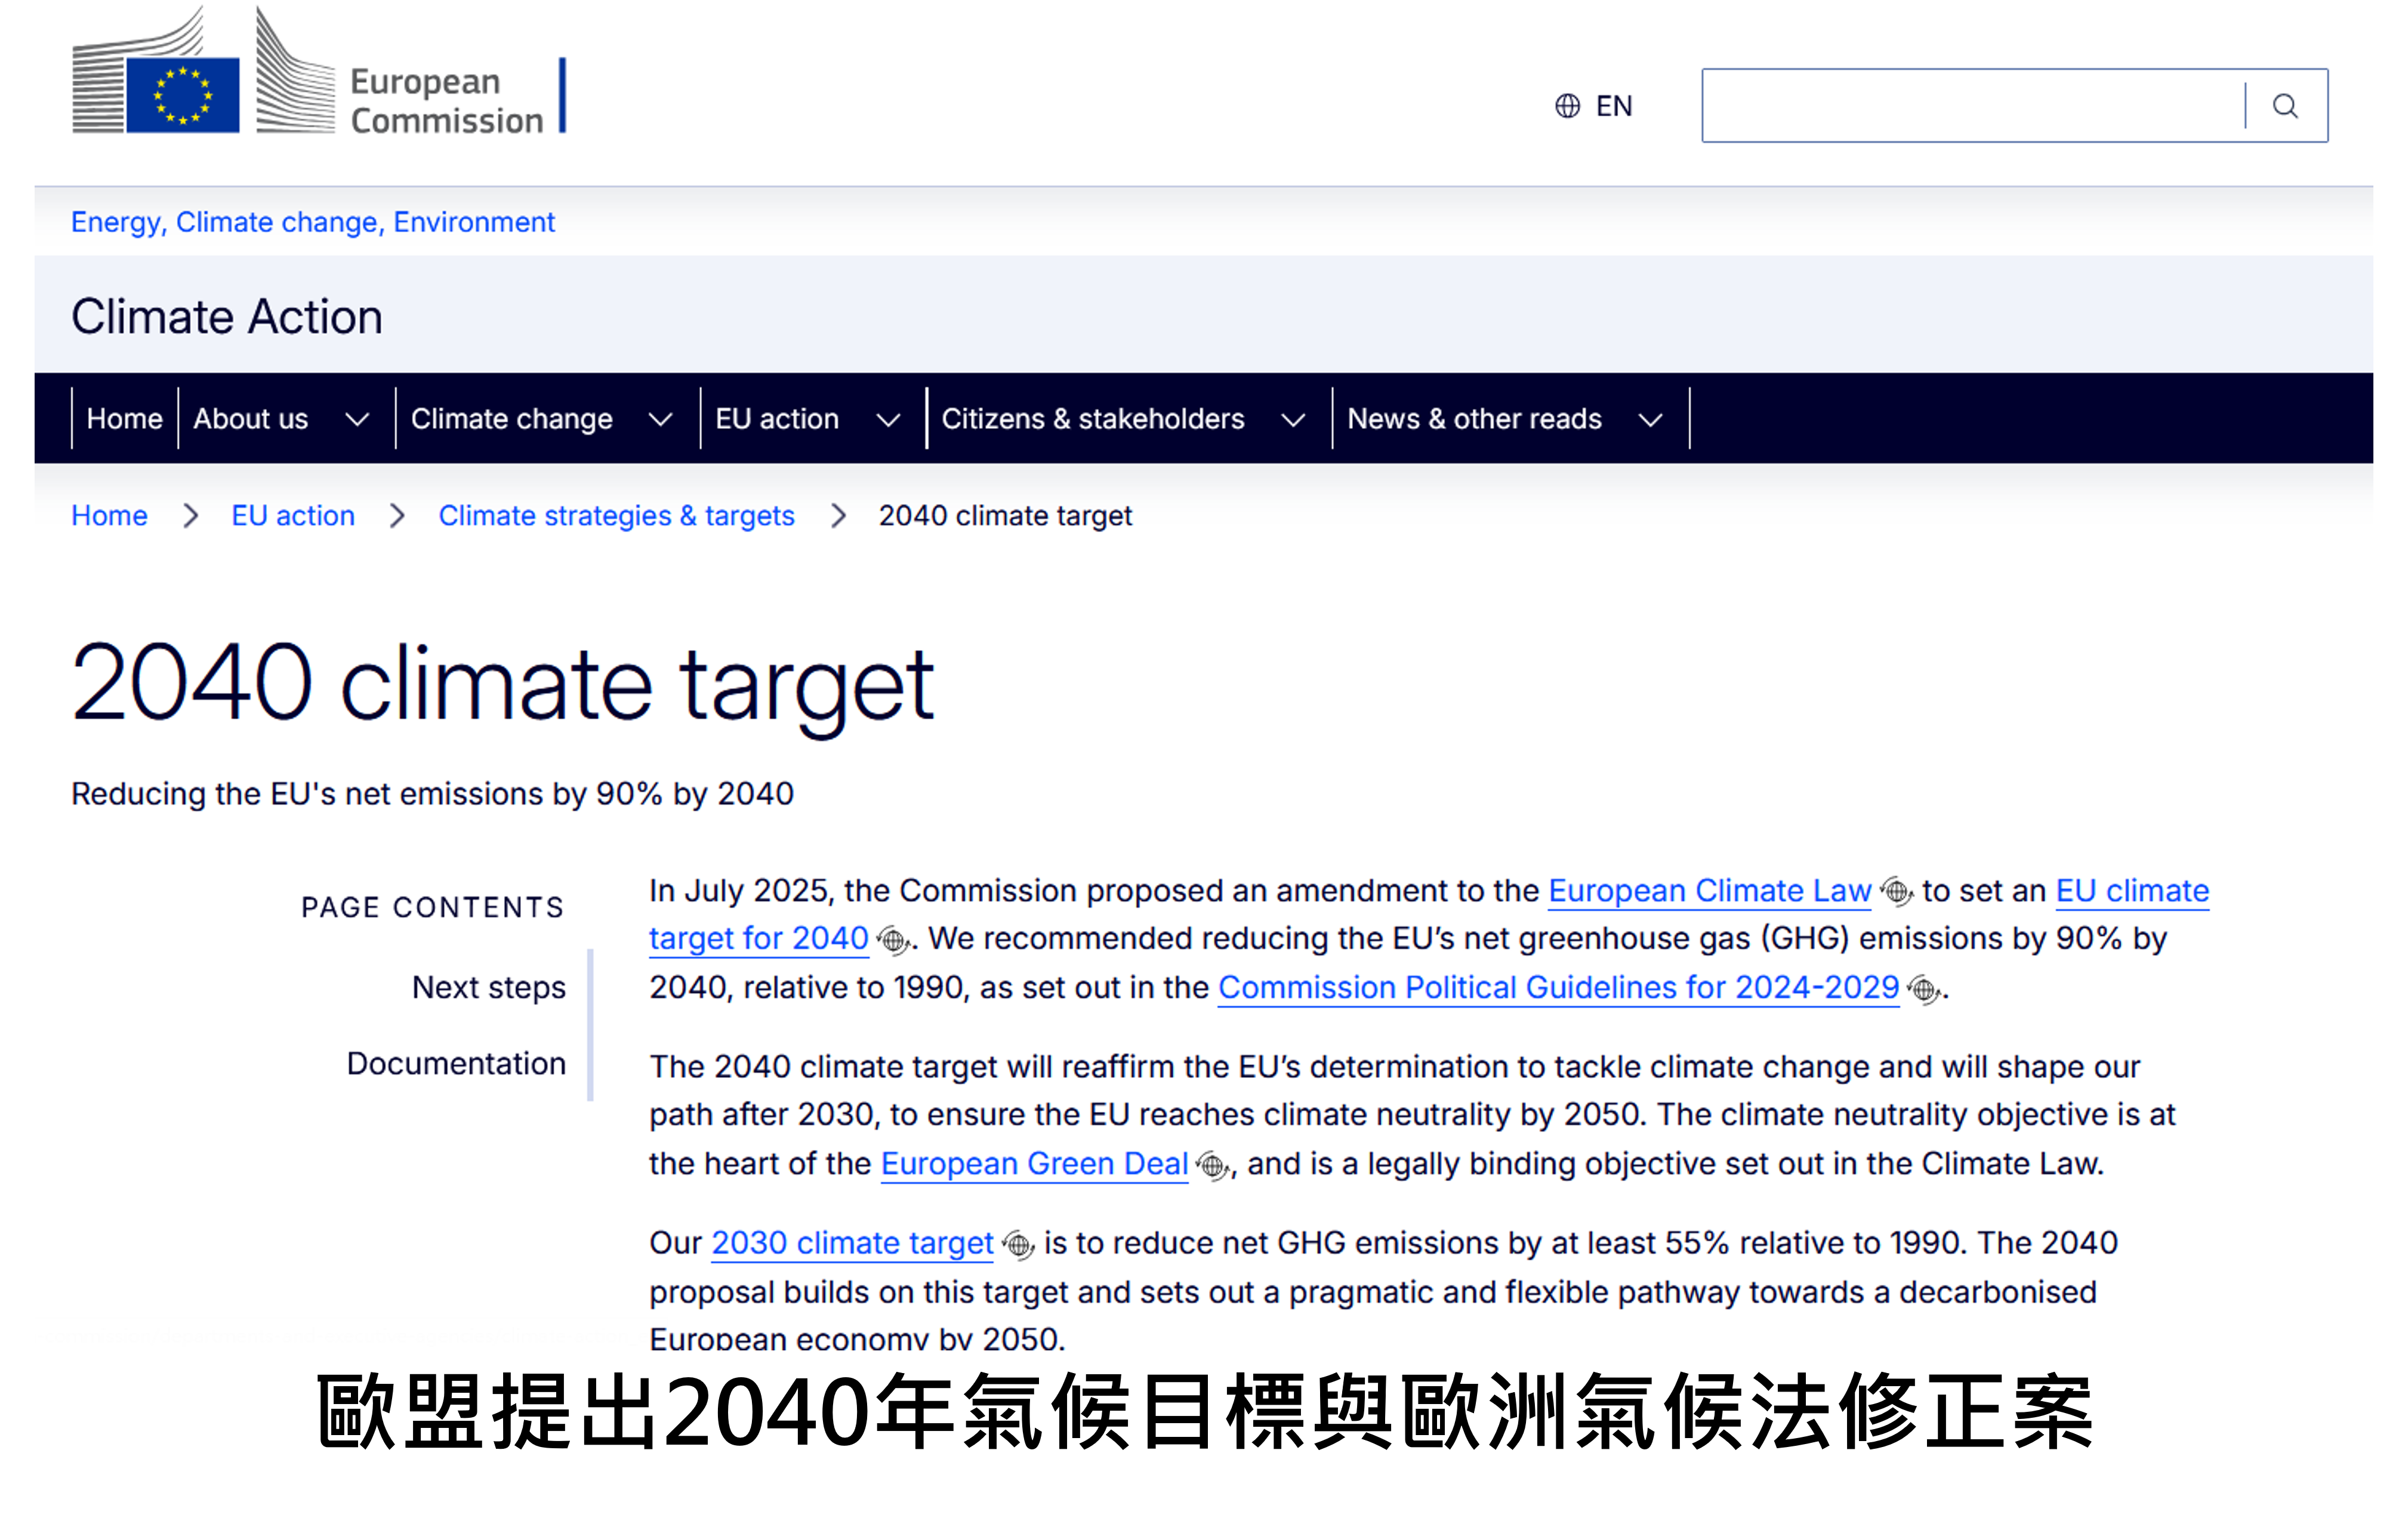Click globe icon after 2030 climate target
This screenshot has height=1518, width=2408.
click(1018, 1244)
